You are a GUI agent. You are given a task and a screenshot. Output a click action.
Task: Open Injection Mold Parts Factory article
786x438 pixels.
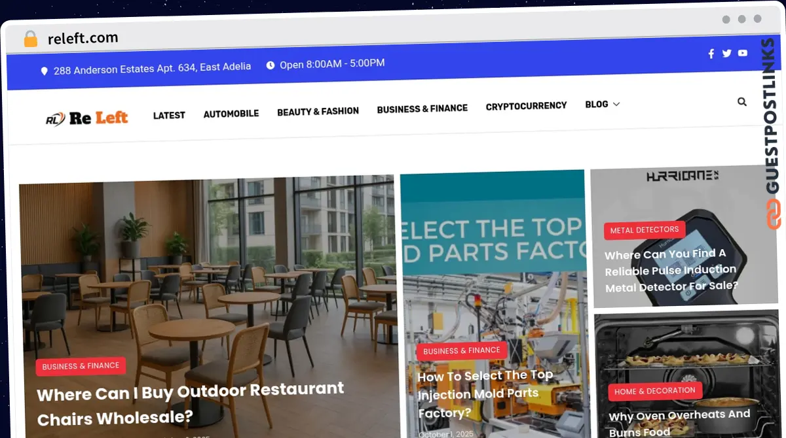[485, 394]
